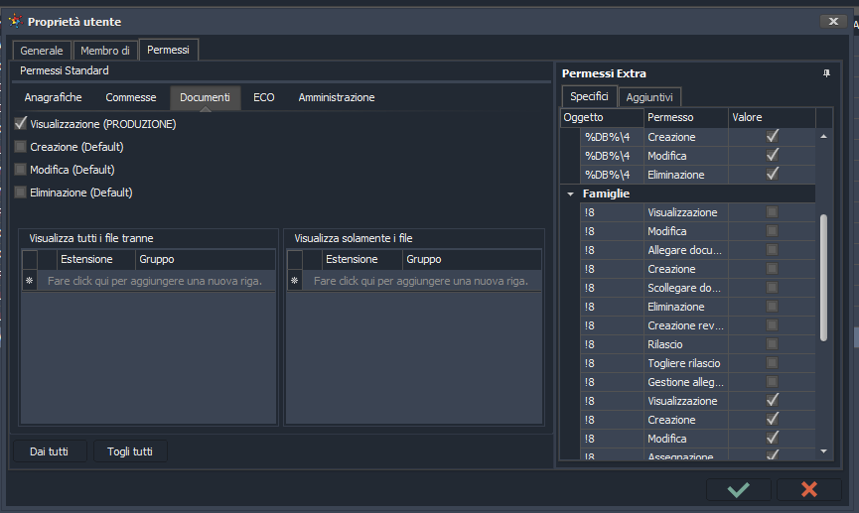859x513 pixels.
Task: Pin the Permessi Extra panel
Action: (826, 73)
